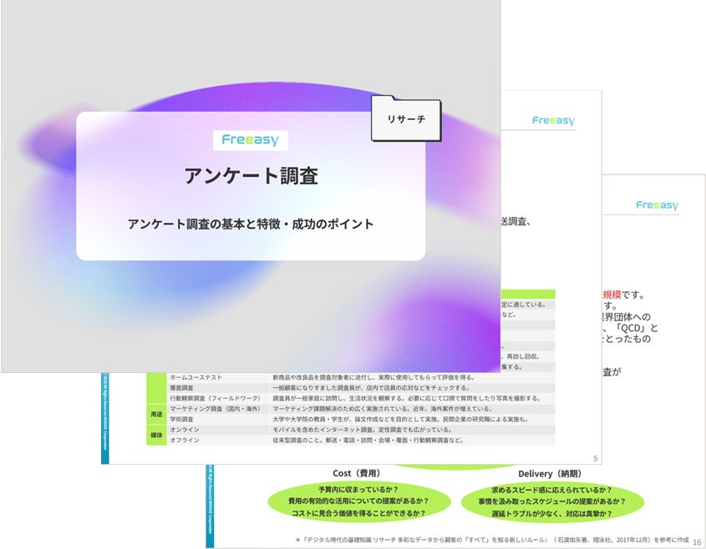Click the ホームユーステスト table row label

(196, 377)
